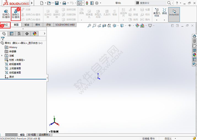
Task: Switch to the Sheet Metal (钣金) tab
Action: point(27,25)
